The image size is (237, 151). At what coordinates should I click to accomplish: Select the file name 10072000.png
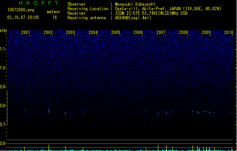(21, 10)
